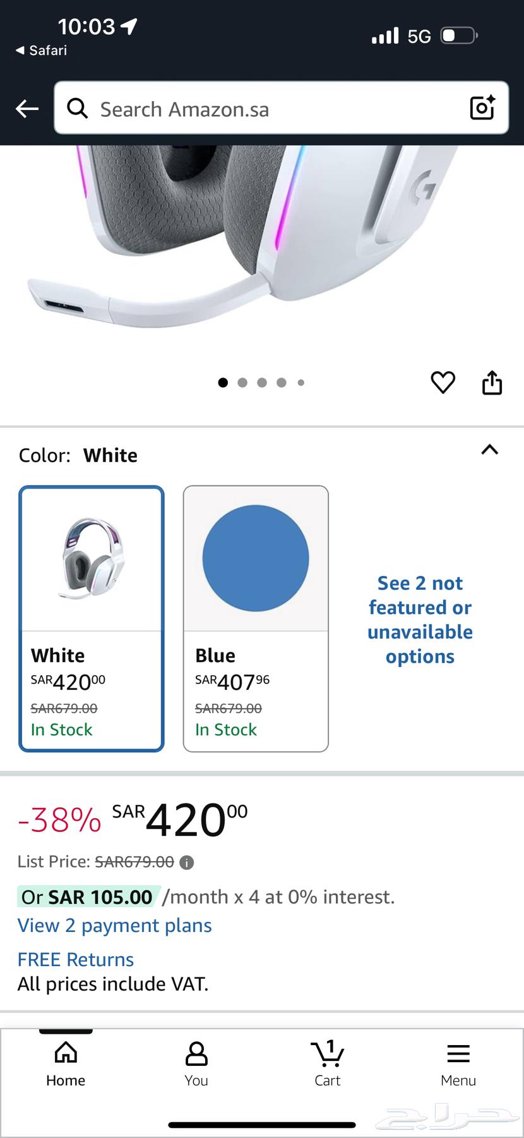Open the Menu hamburger tab
The image size is (524, 1138).
[458, 1064]
